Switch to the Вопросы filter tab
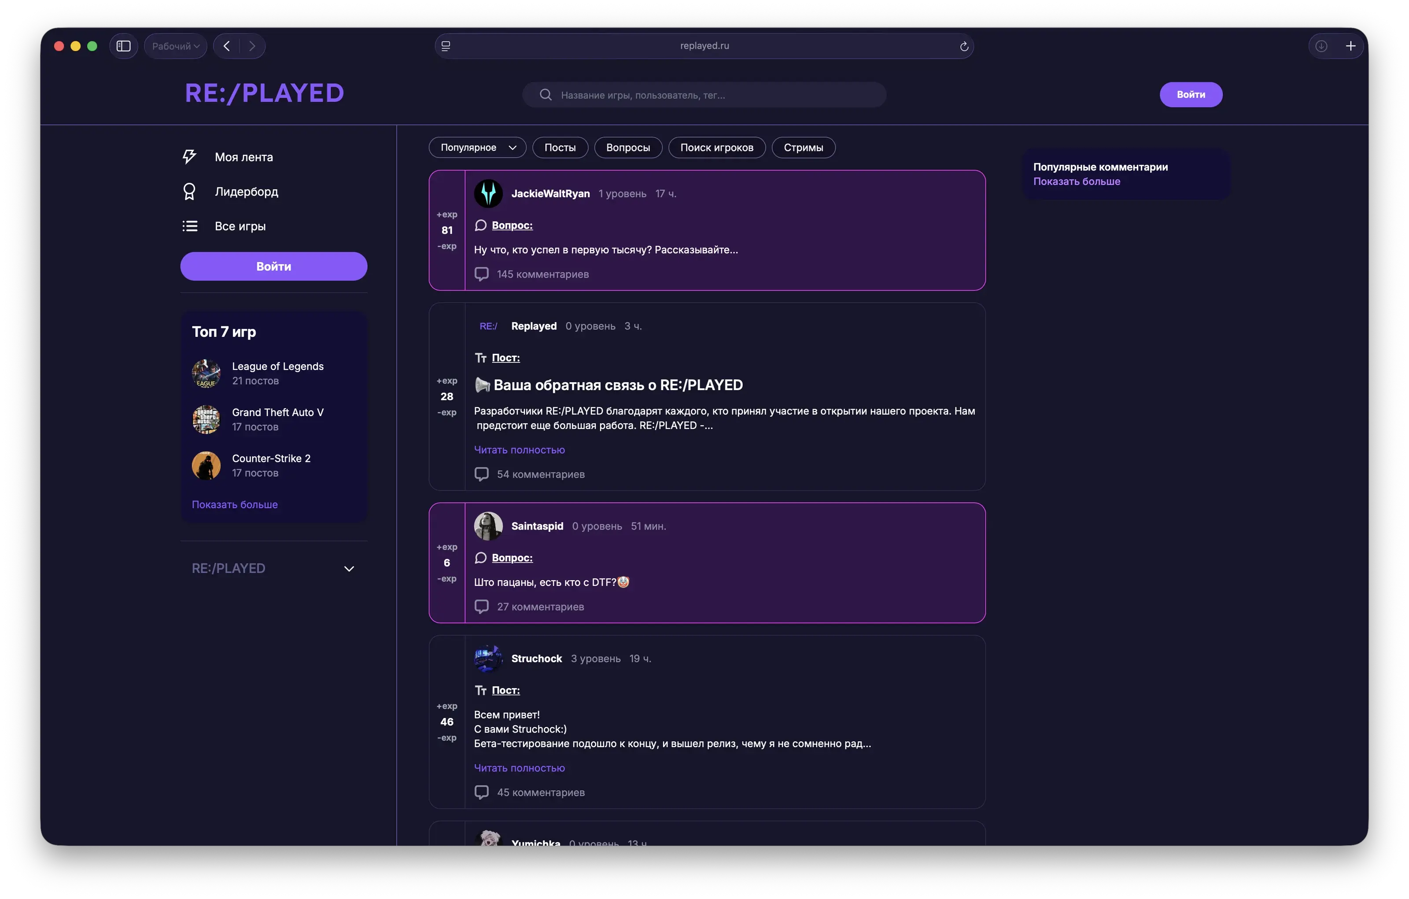1409x899 pixels. pyautogui.click(x=627, y=147)
